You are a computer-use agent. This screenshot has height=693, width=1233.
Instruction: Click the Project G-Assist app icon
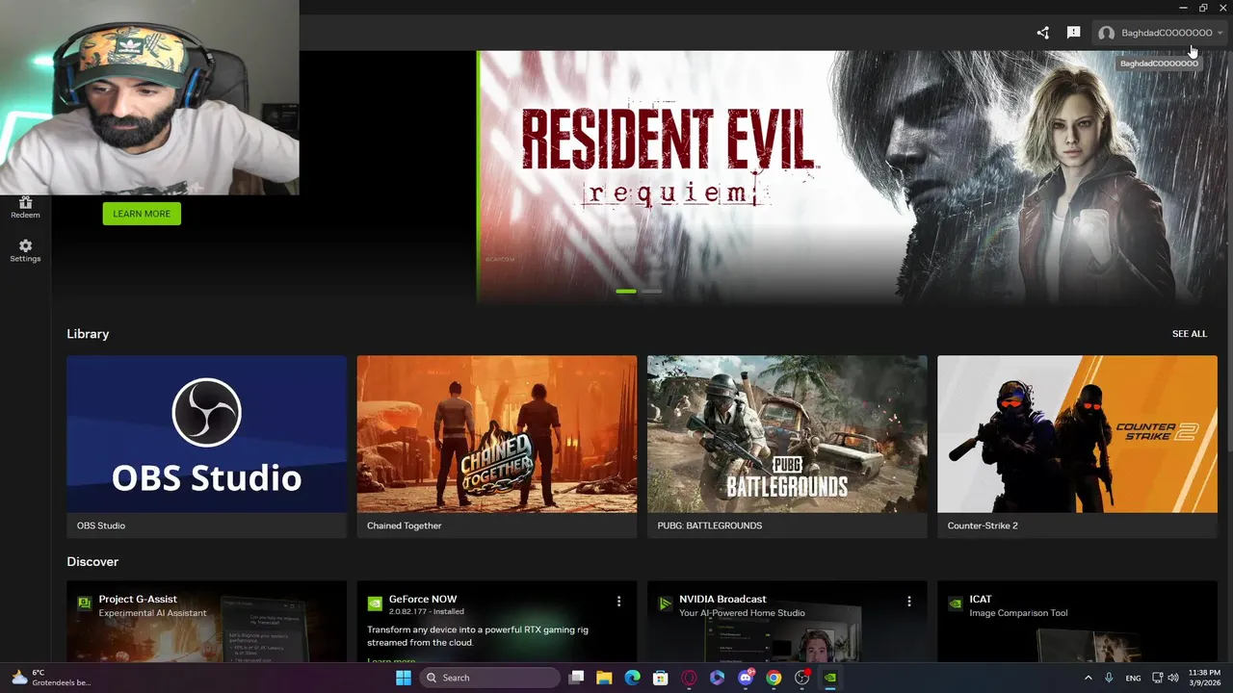coord(85,603)
